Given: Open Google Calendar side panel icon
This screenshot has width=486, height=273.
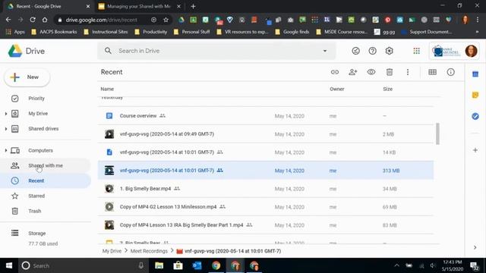Looking at the screenshot, I should click(475, 74).
